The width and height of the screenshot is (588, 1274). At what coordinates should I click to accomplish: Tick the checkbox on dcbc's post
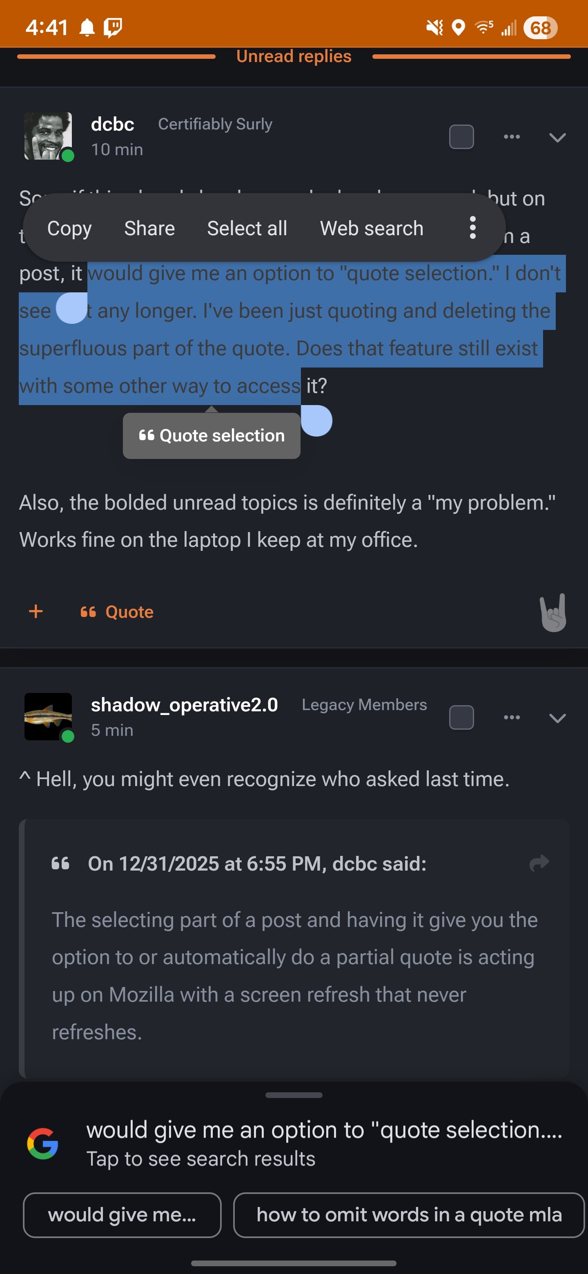point(461,137)
